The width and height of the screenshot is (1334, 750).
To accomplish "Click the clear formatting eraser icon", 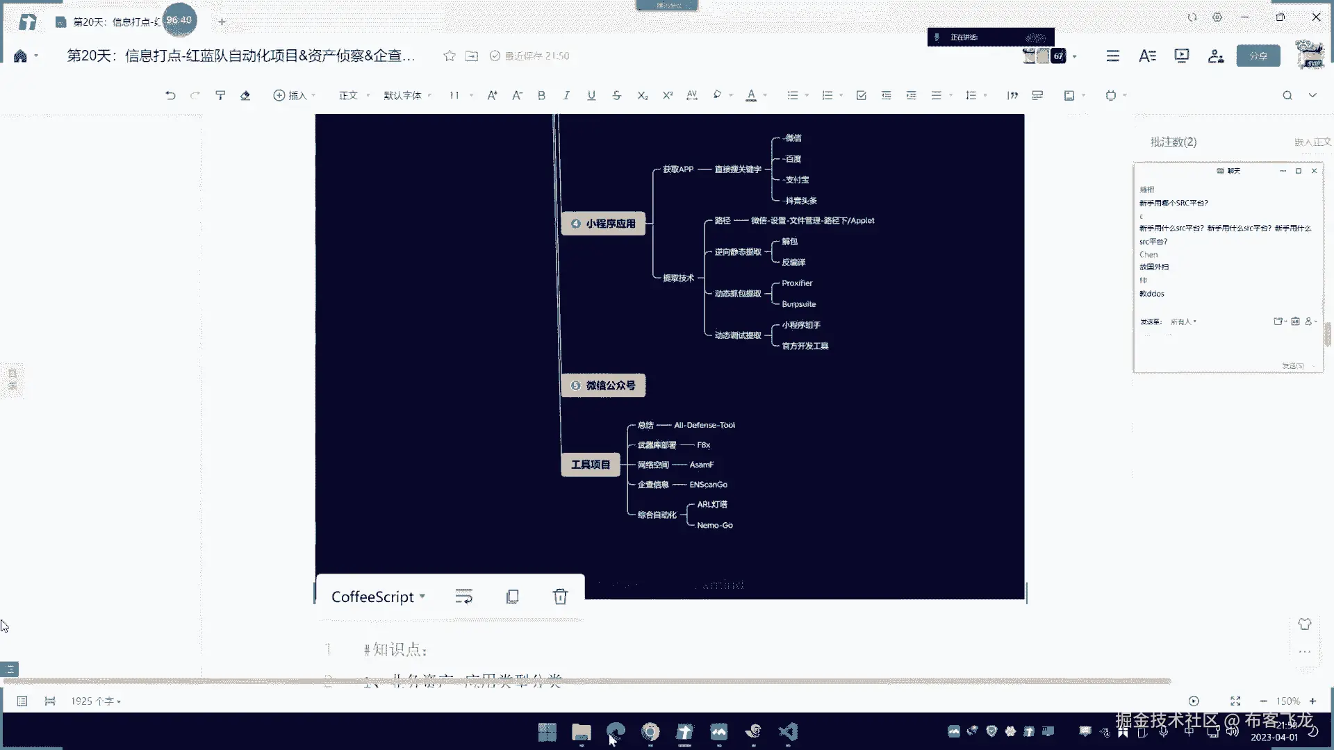I will (245, 96).
